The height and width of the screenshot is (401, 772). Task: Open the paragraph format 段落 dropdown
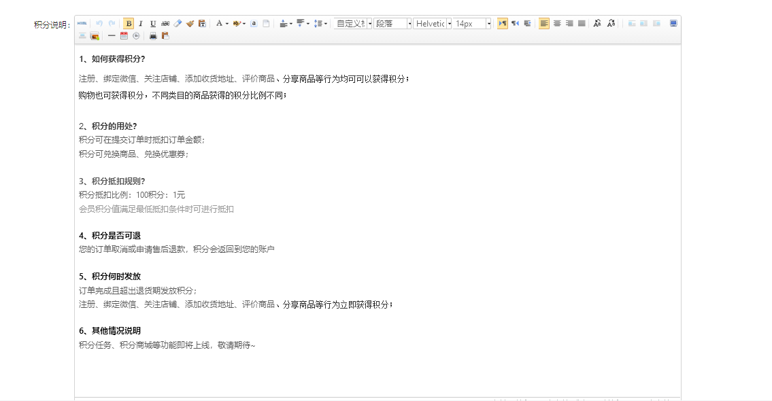(x=409, y=24)
